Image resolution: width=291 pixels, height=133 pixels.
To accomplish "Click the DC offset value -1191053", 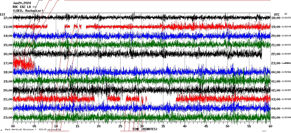I will 286,18.
